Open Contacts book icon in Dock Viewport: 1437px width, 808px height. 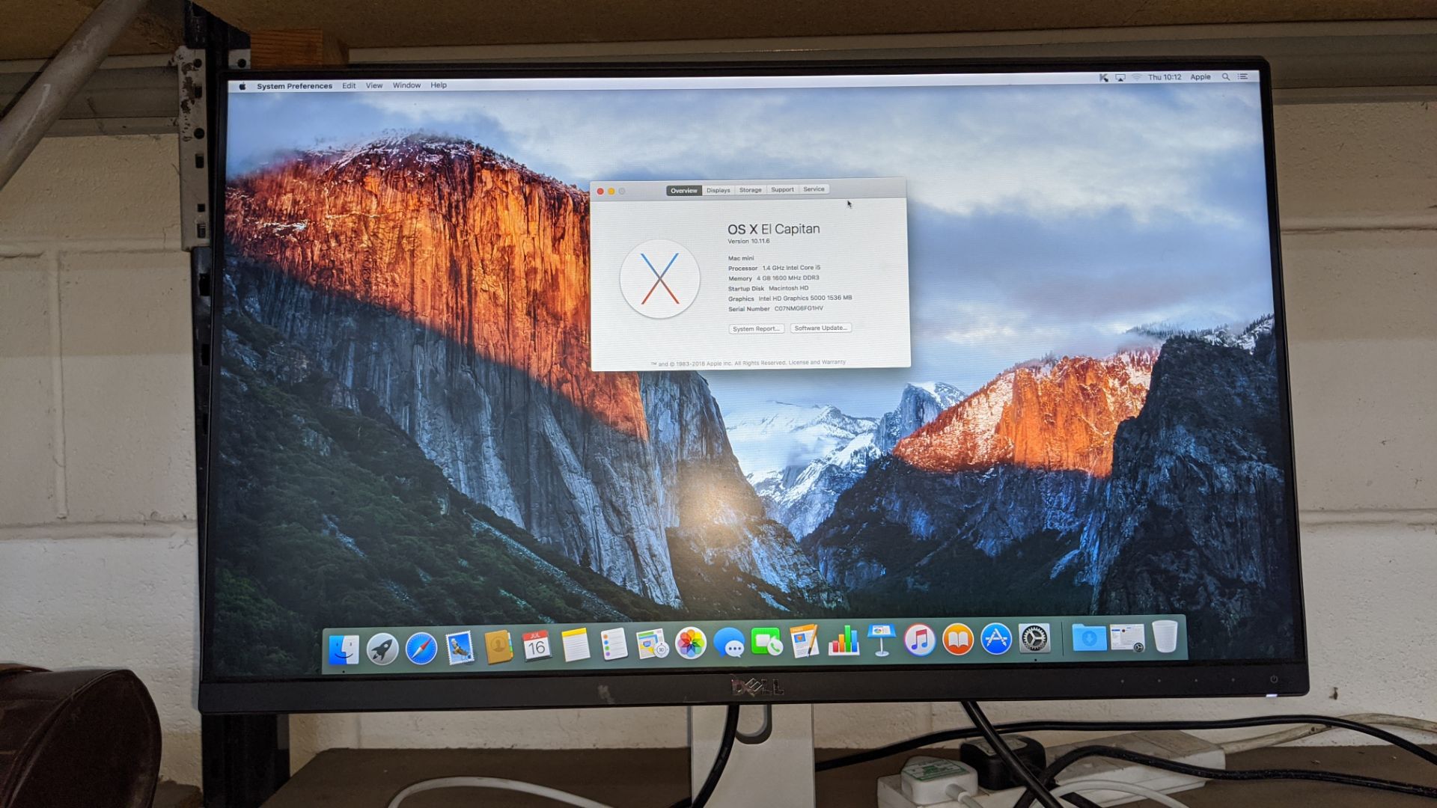click(498, 646)
